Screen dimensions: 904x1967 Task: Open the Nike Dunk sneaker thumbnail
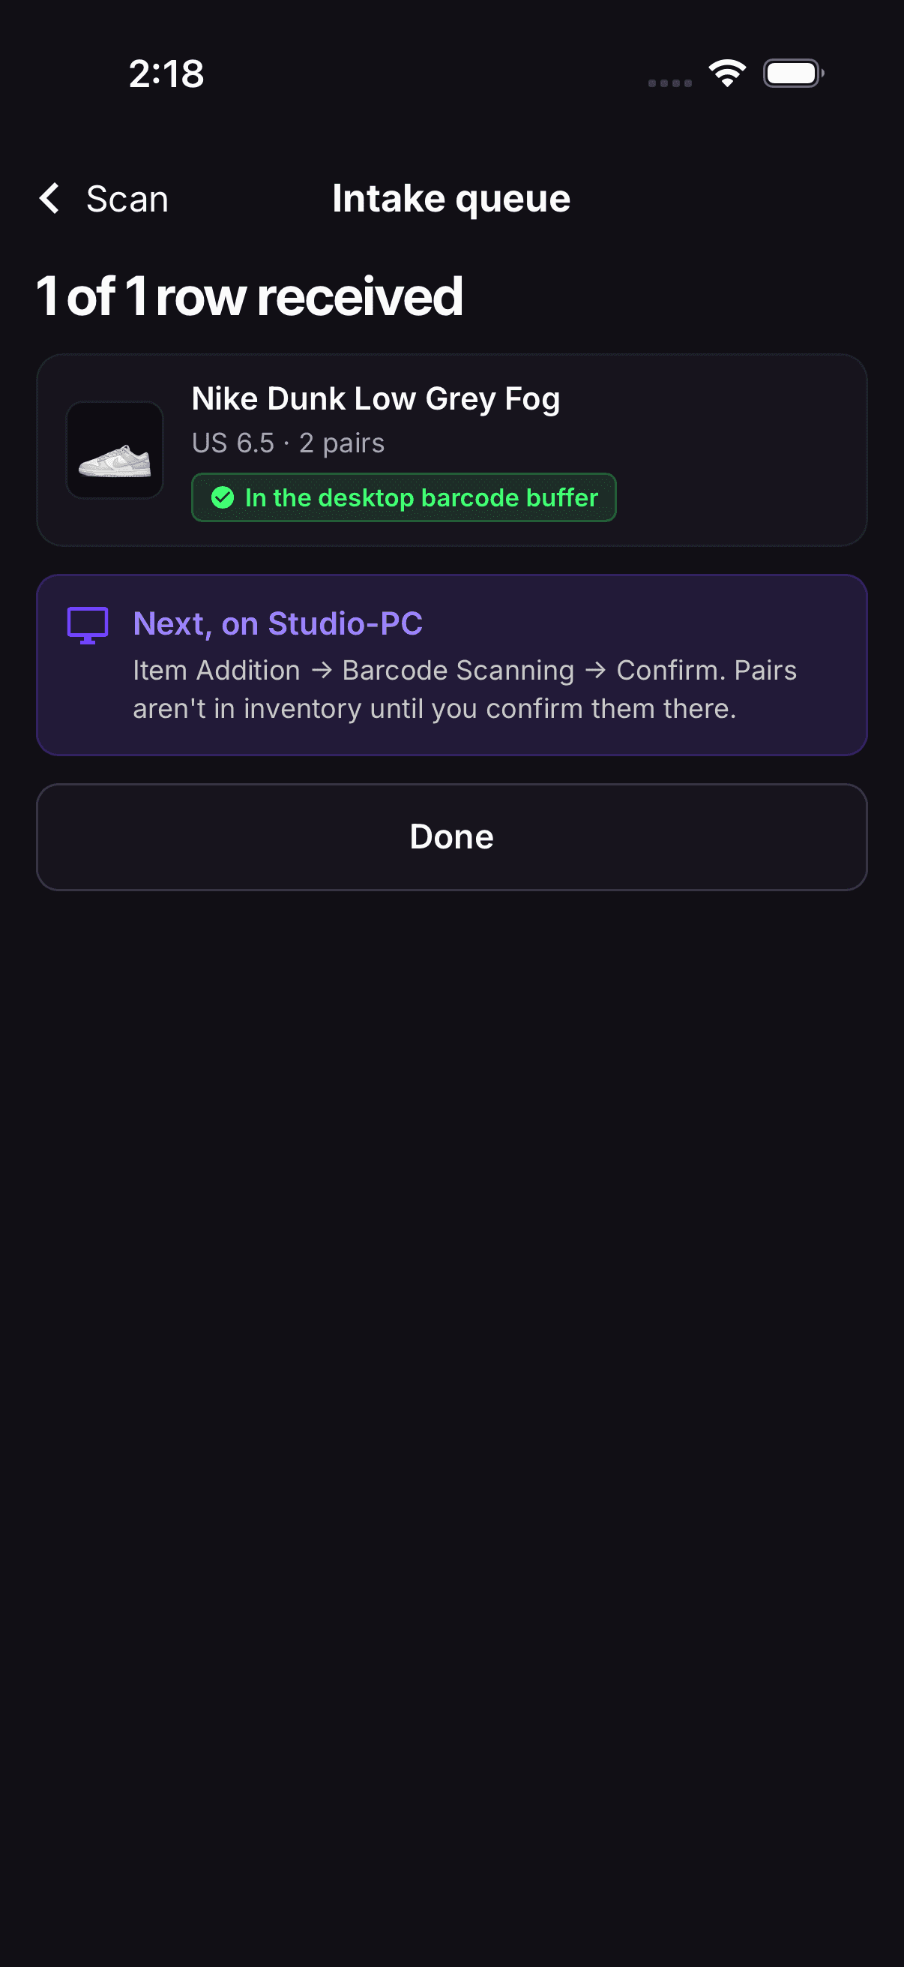tap(115, 451)
